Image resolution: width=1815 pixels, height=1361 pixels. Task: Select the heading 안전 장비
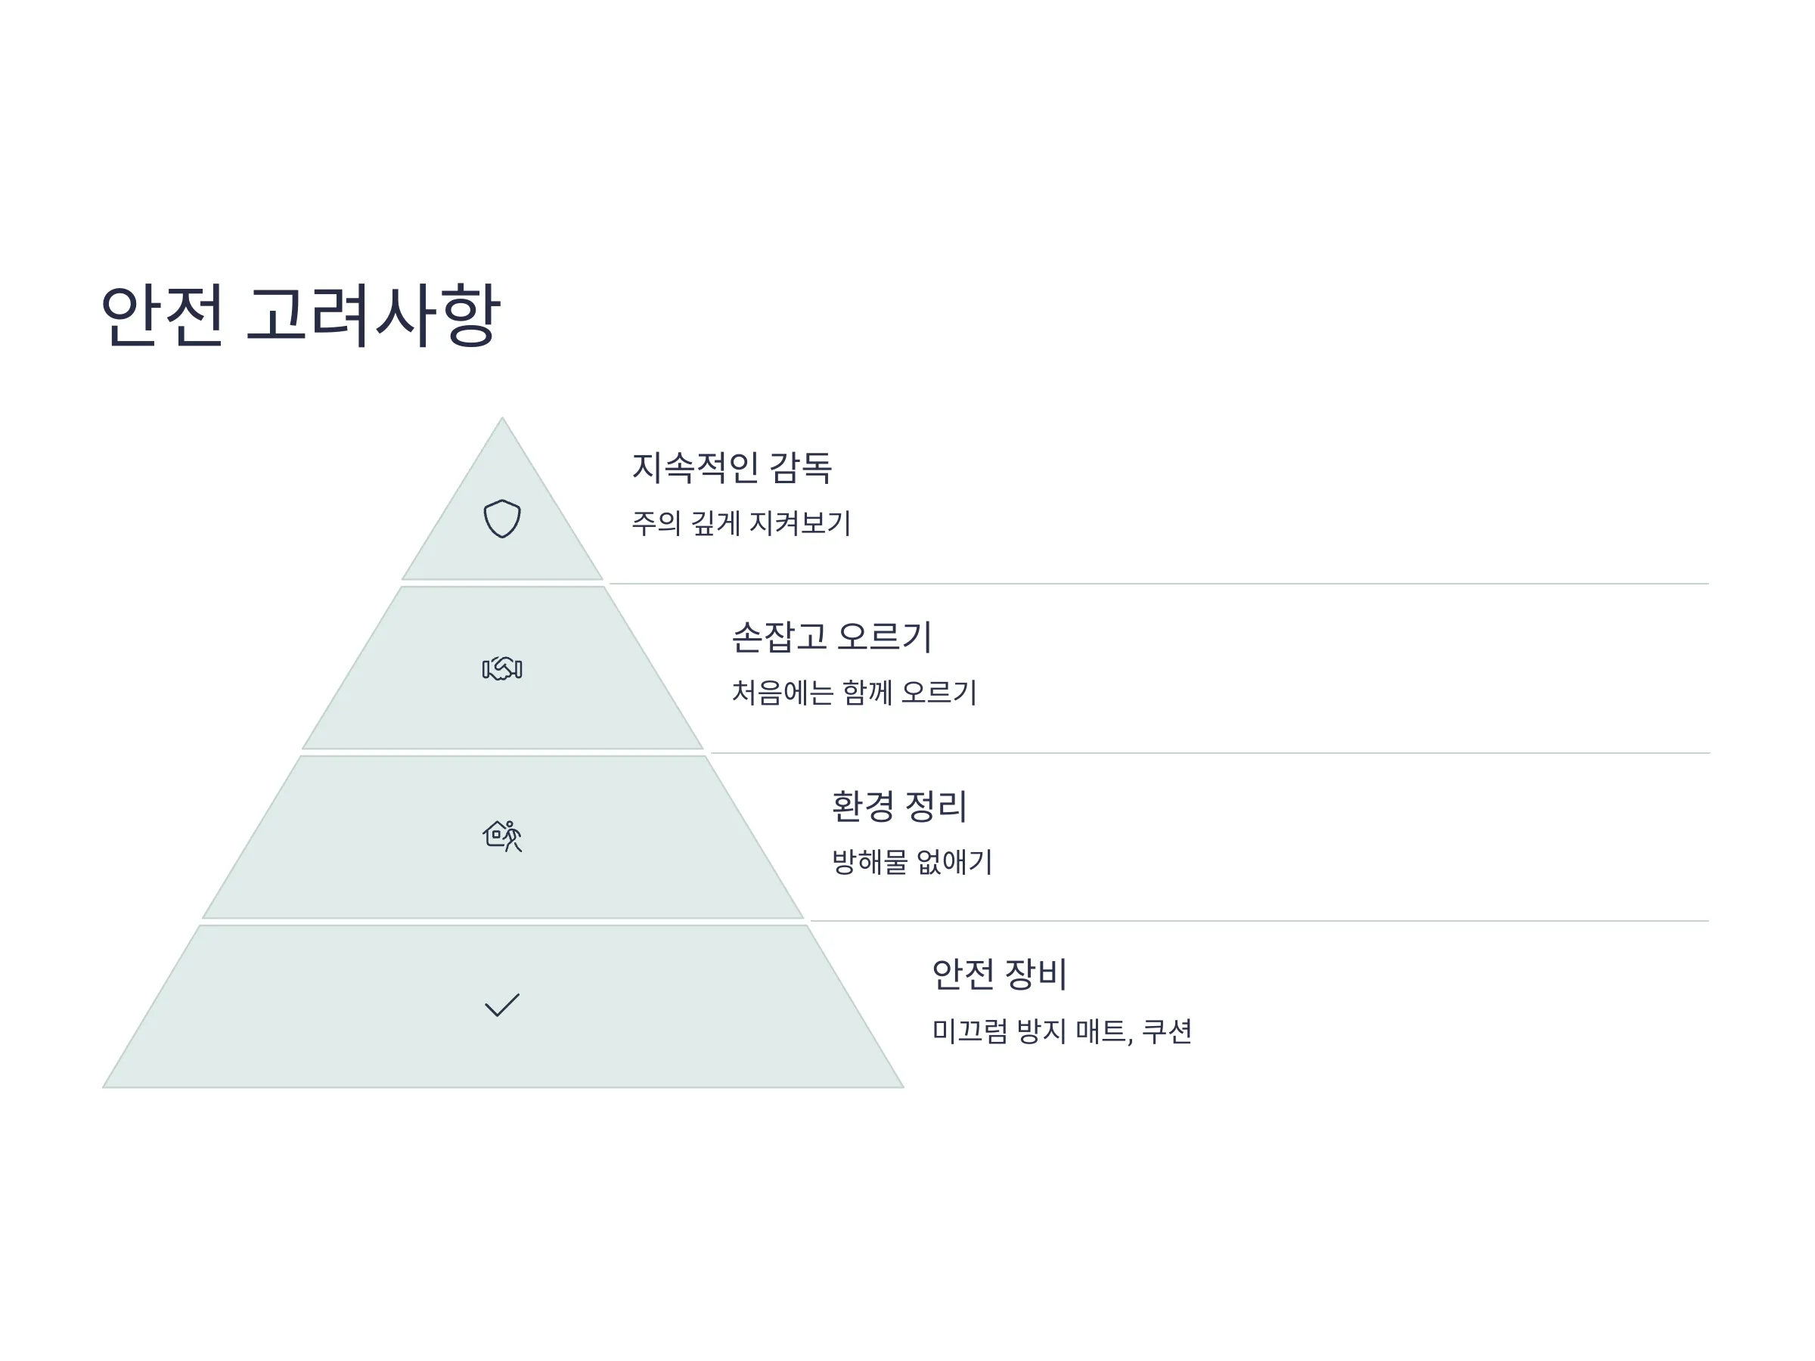(x=1000, y=974)
